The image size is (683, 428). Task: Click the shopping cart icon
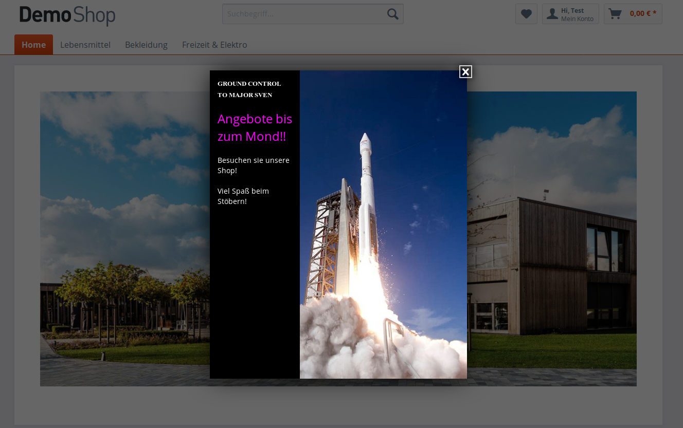point(615,14)
